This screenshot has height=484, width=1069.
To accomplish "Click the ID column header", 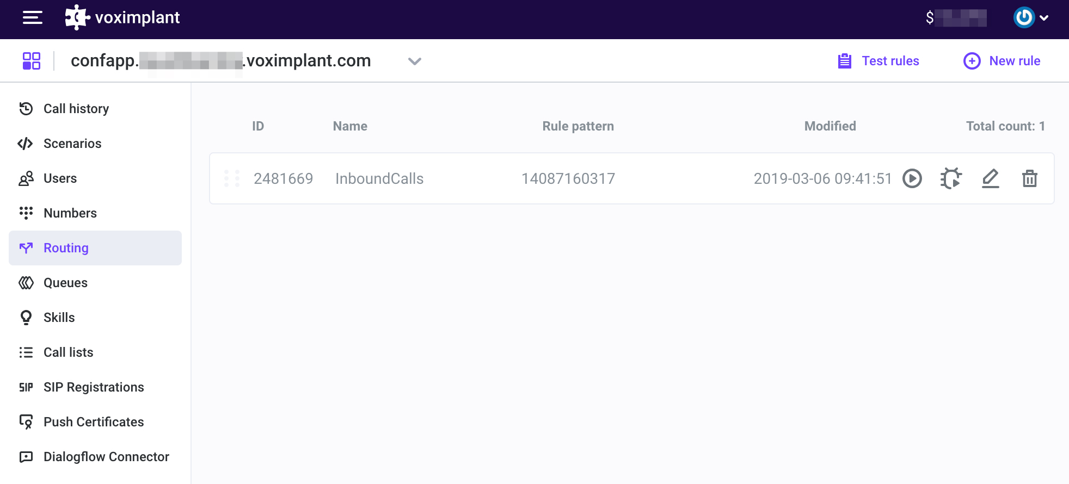I will click(x=258, y=126).
